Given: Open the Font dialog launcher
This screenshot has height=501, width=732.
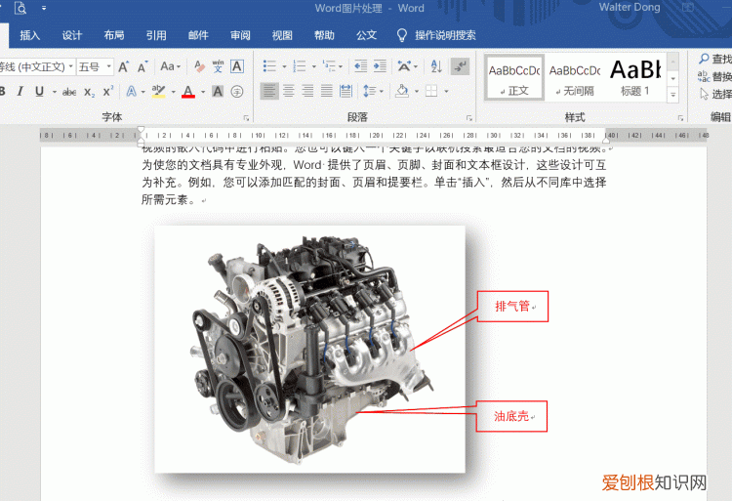Looking at the screenshot, I should pyautogui.click(x=246, y=118).
